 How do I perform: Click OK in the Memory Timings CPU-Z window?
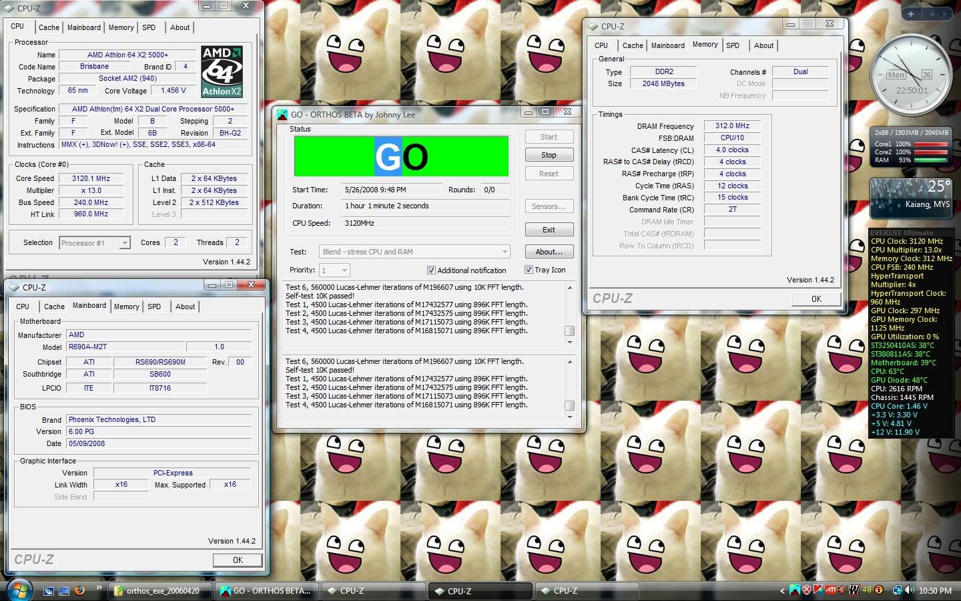(816, 299)
